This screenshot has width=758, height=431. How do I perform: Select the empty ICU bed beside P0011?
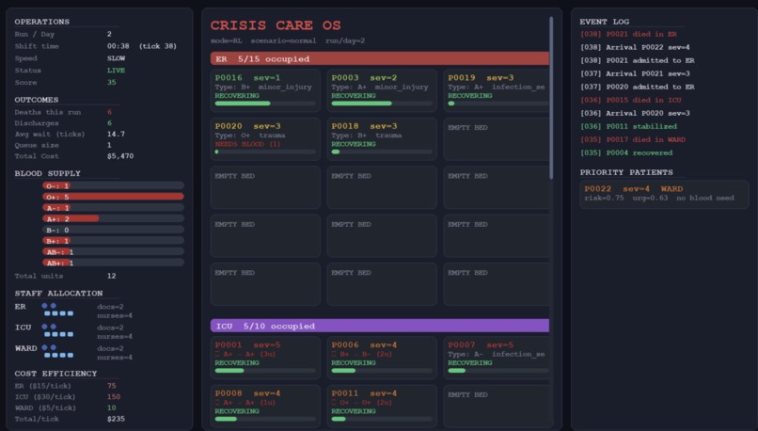(x=497, y=406)
